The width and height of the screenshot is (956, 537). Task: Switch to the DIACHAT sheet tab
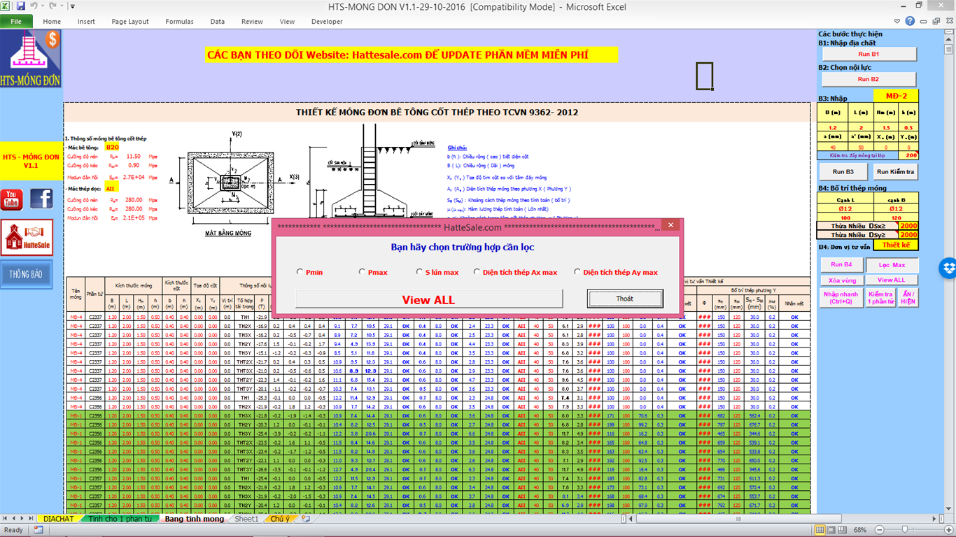[59, 519]
